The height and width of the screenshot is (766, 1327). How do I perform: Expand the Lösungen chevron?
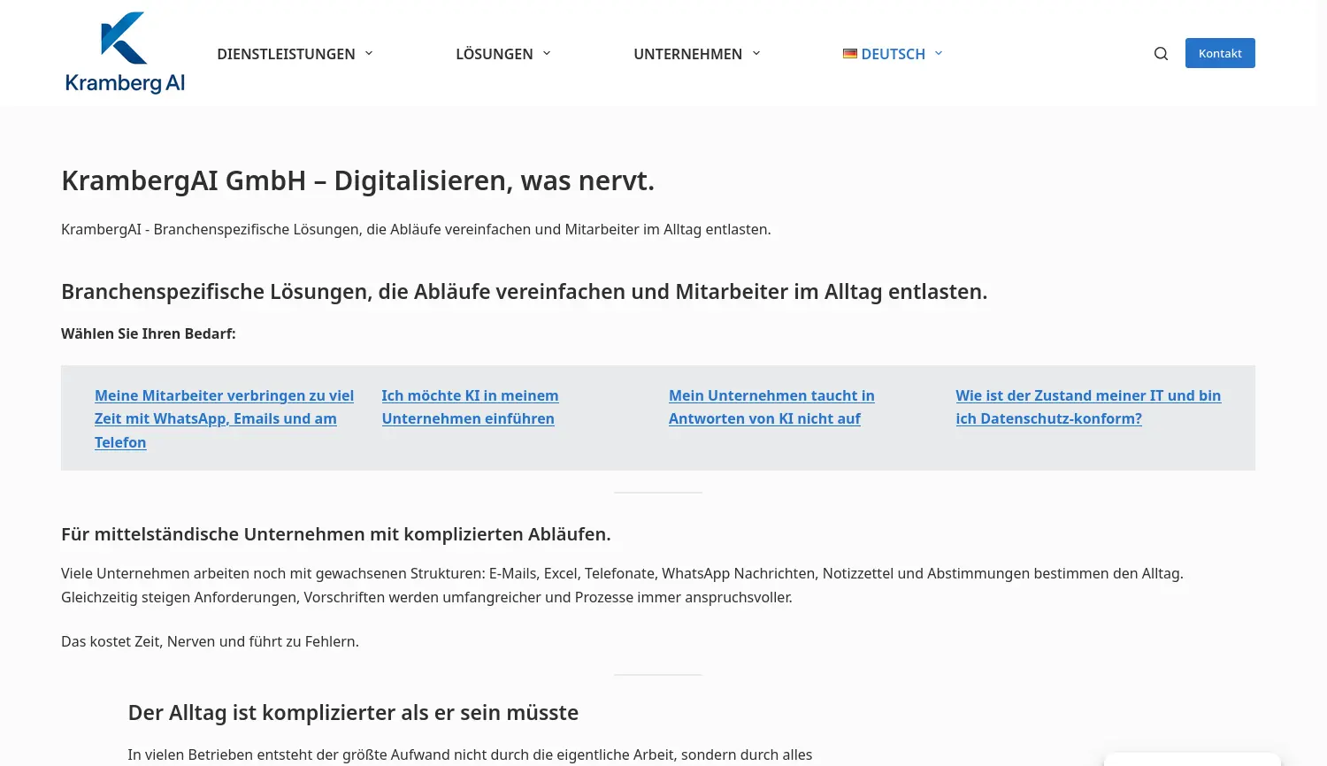click(547, 54)
